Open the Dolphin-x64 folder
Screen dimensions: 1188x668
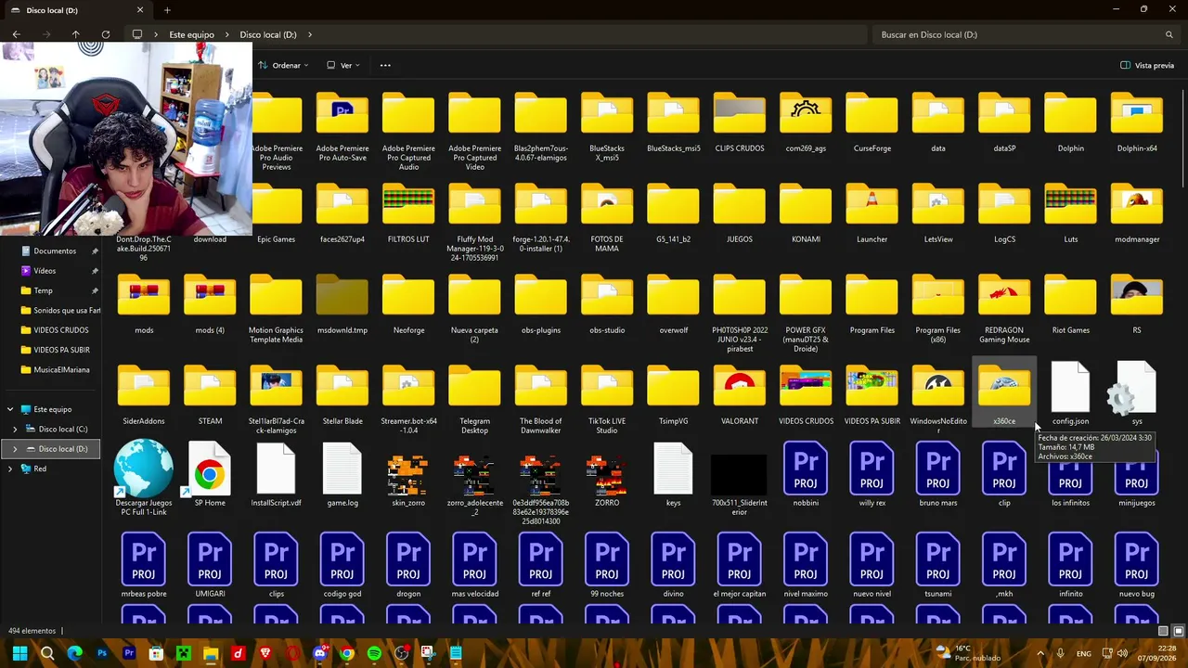click(x=1137, y=123)
